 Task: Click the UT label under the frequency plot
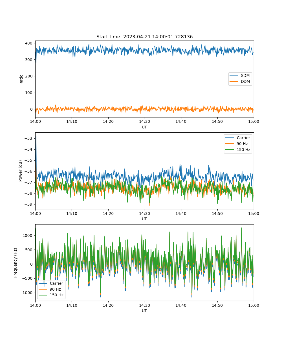point(144,311)
